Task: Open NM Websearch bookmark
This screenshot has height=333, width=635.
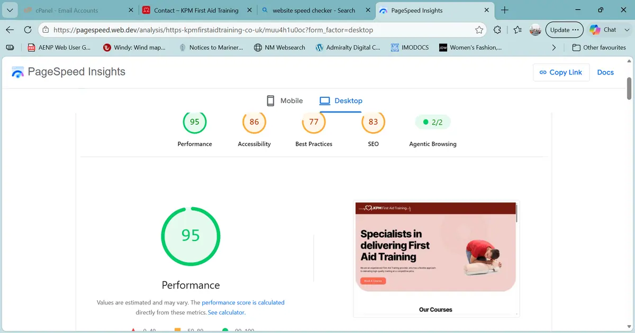Action: click(x=279, y=48)
